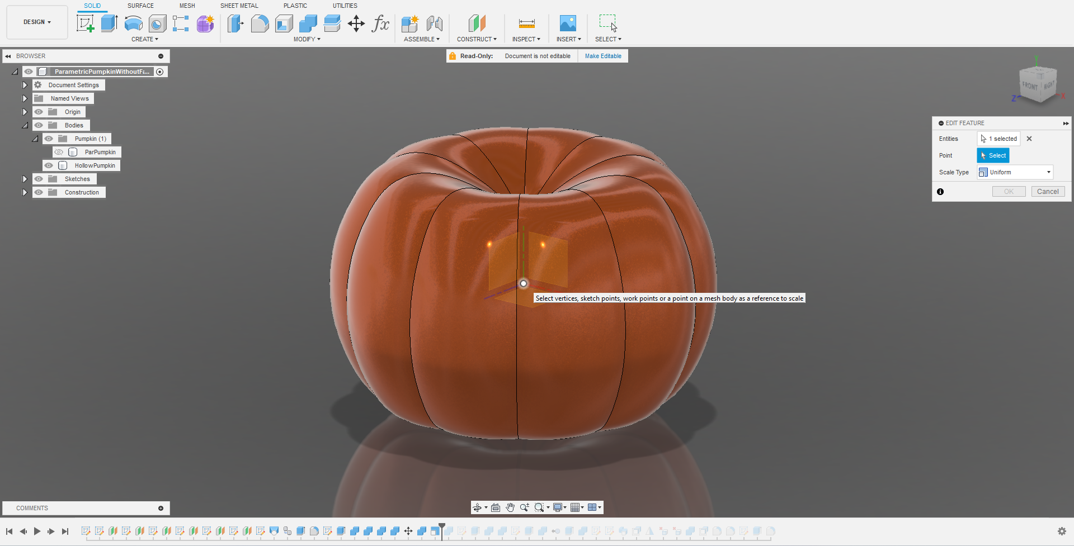The width and height of the screenshot is (1074, 546).
Task: Open the MODIFY menu
Action: [307, 39]
